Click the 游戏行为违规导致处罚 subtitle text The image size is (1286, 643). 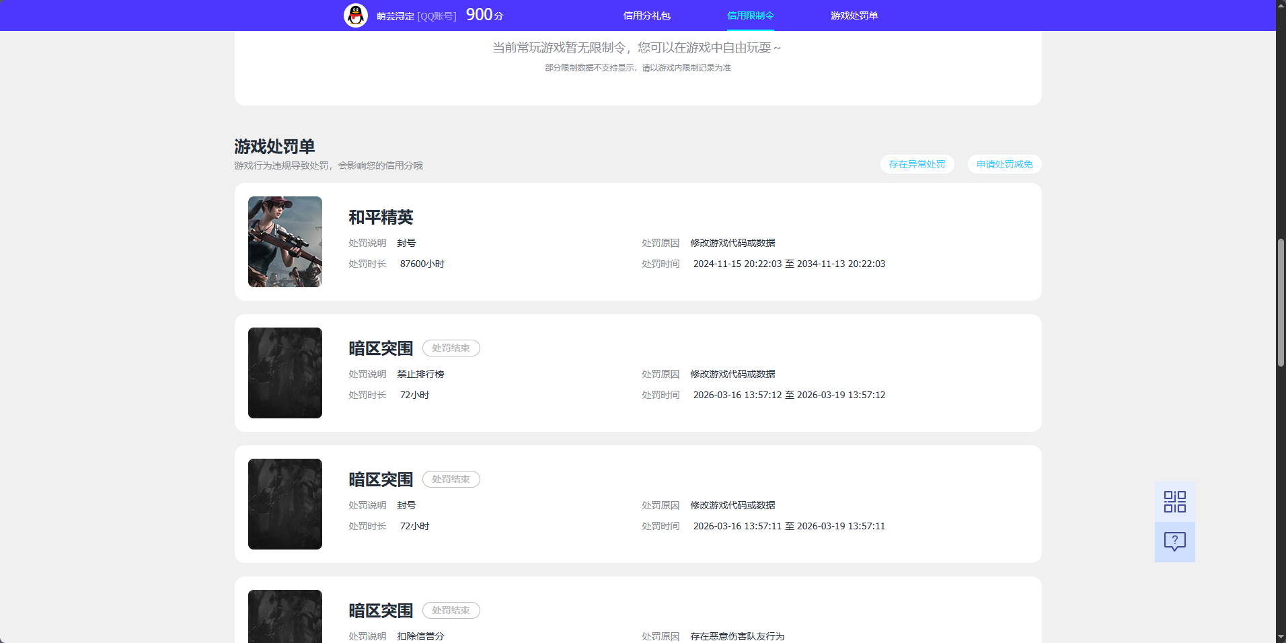[x=328, y=165]
